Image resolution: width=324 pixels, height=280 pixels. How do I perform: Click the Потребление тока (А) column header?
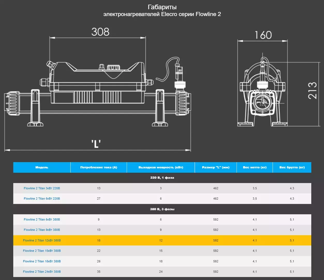99,167
